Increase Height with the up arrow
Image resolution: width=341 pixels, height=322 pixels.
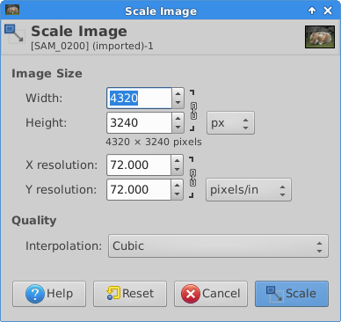coord(178,118)
